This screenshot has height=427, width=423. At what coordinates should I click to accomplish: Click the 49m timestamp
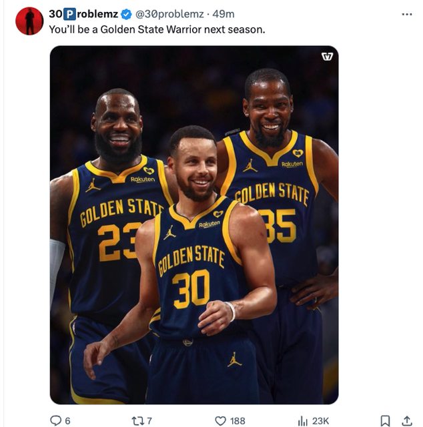pos(224,14)
